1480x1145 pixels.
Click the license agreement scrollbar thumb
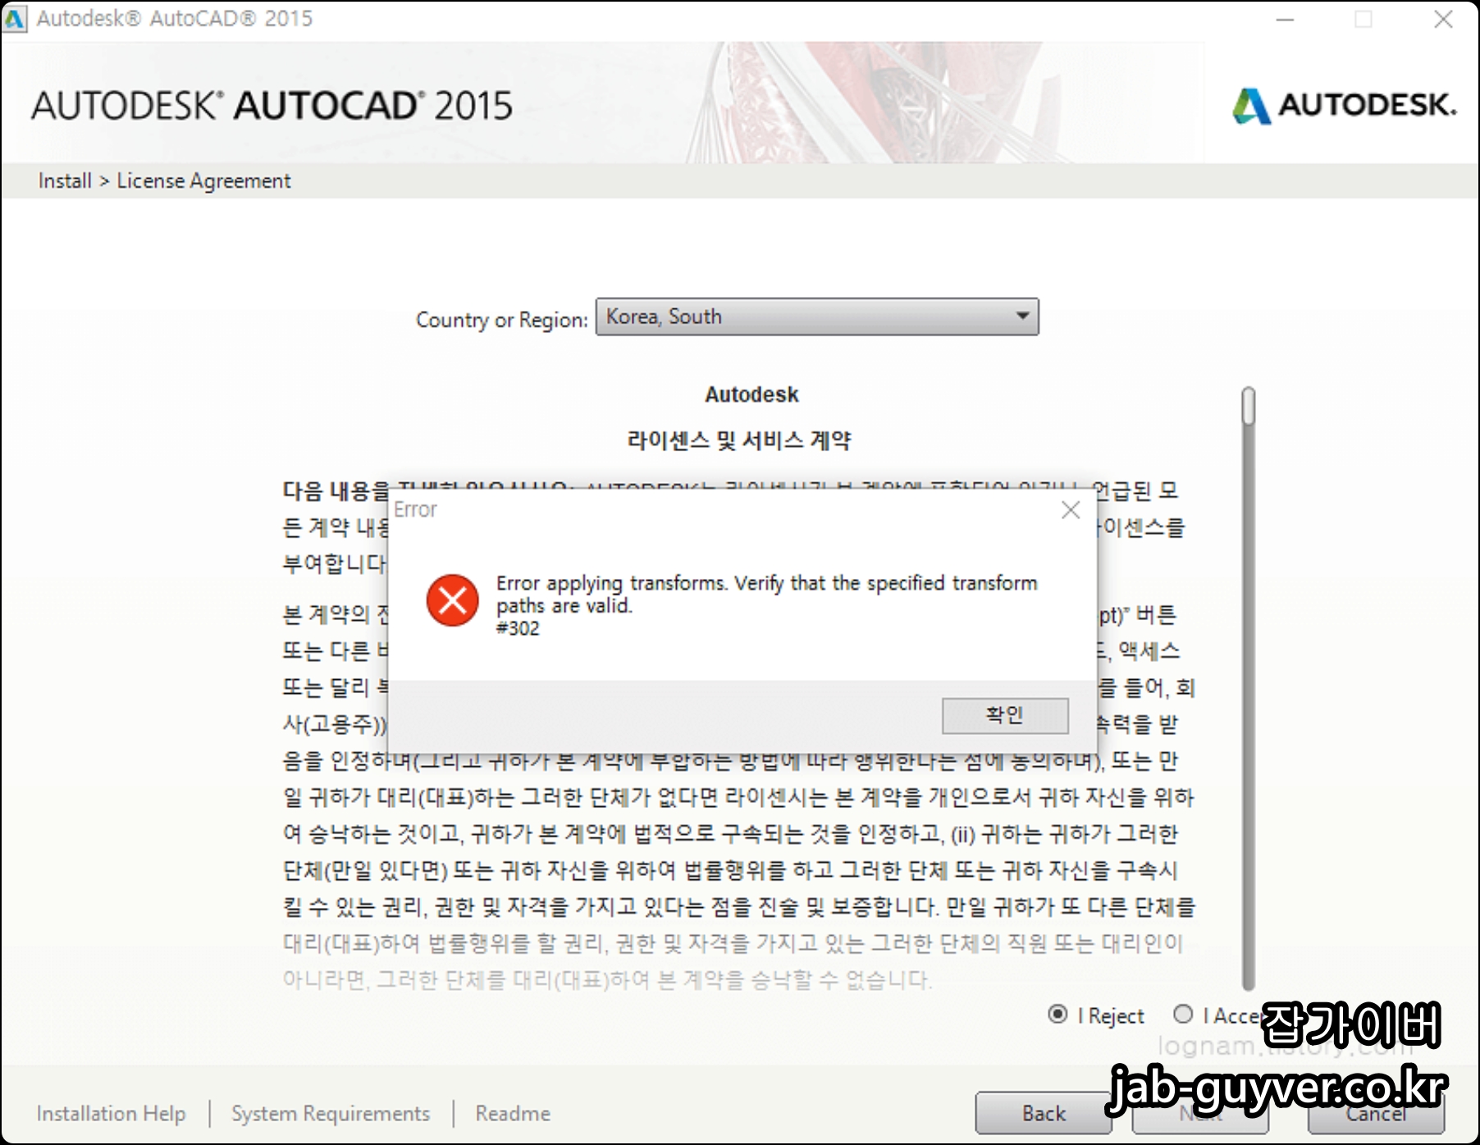tap(1249, 406)
